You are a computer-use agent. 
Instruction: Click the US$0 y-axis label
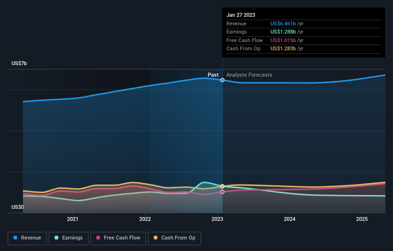[18, 207]
